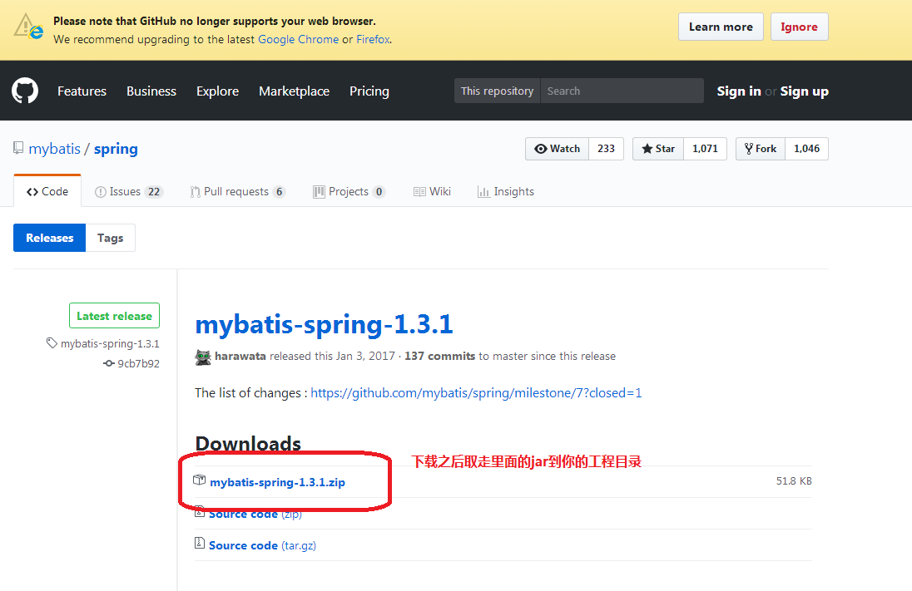This screenshot has height=591, width=912.
Task: Click the 51.8 KB file size text
Action: 794,481
